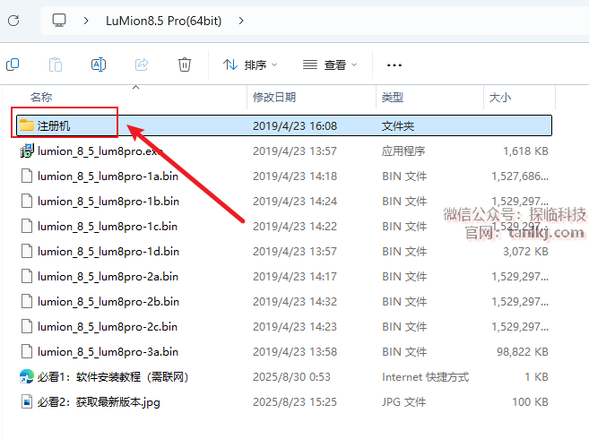Expand the chevron after the This PC icon
Viewport: 589px width, 439px height.
pyautogui.click(x=86, y=21)
